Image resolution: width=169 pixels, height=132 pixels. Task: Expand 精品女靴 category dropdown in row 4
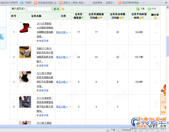(x=70, y=107)
